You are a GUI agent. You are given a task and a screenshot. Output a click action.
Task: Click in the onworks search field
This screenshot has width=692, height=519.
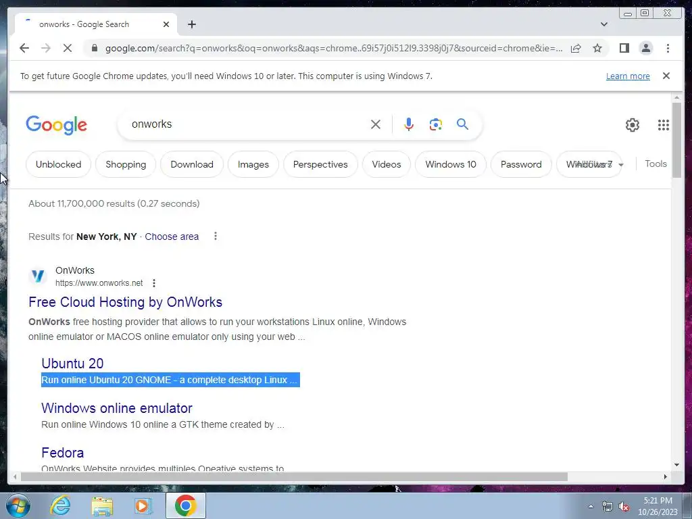247,124
